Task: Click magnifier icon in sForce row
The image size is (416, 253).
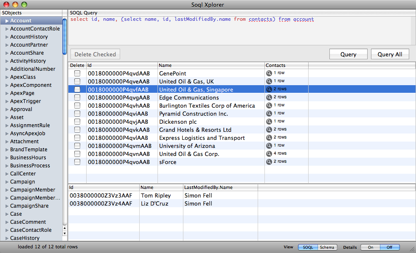Action: [x=269, y=161]
